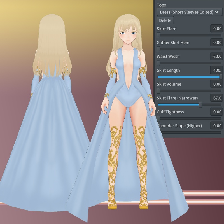224x224 pixels.
Task: Click the Skirt Flare (Narrower) label
Action: pyautogui.click(x=177, y=98)
